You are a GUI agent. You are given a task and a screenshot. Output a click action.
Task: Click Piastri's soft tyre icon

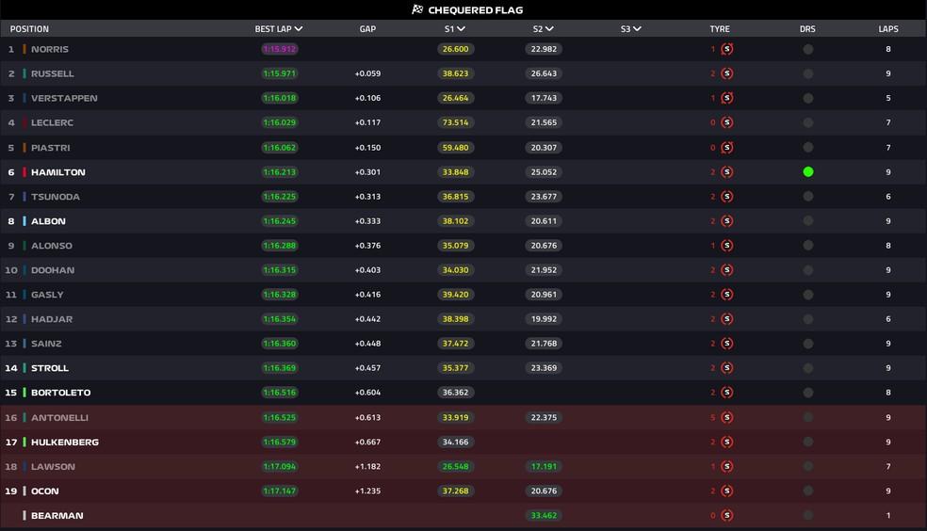tap(727, 147)
